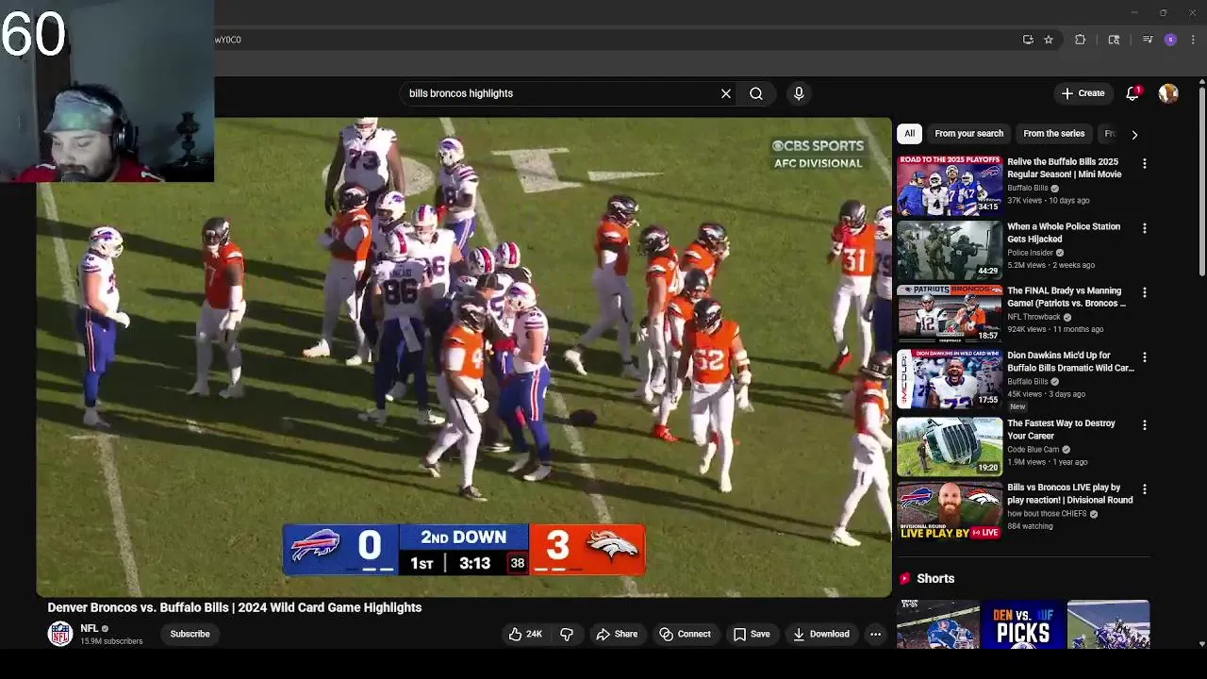This screenshot has width=1207, height=679.
Task: Download the video
Action: point(820,634)
